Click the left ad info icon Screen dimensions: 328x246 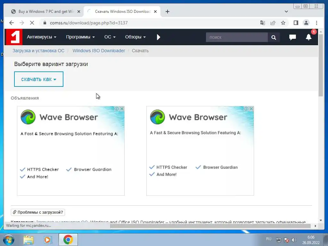click(x=117, y=109)
